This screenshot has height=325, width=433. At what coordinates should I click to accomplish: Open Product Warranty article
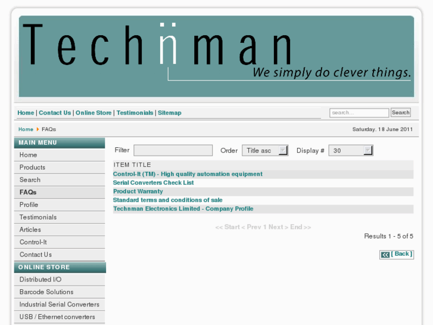click(138, 191)
